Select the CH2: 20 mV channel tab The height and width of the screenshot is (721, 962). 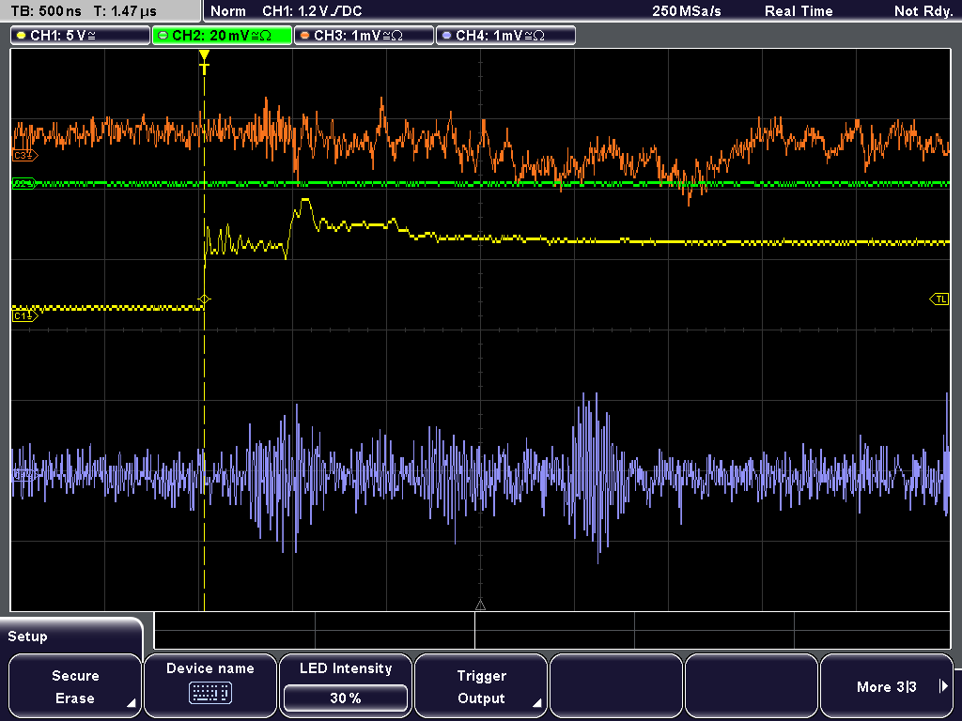tap(222, 36)
